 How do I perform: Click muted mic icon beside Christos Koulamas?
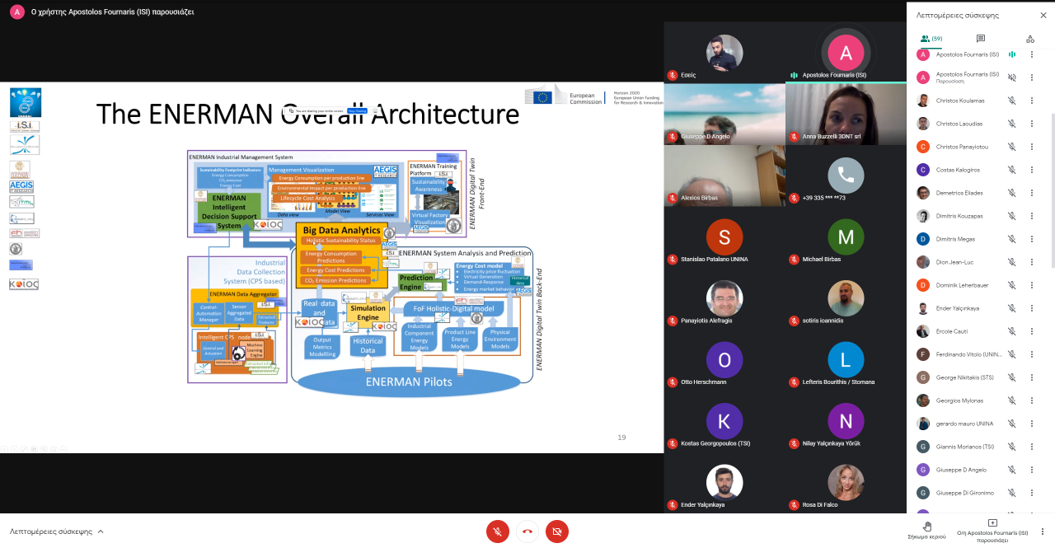[x=1011, y=101]
